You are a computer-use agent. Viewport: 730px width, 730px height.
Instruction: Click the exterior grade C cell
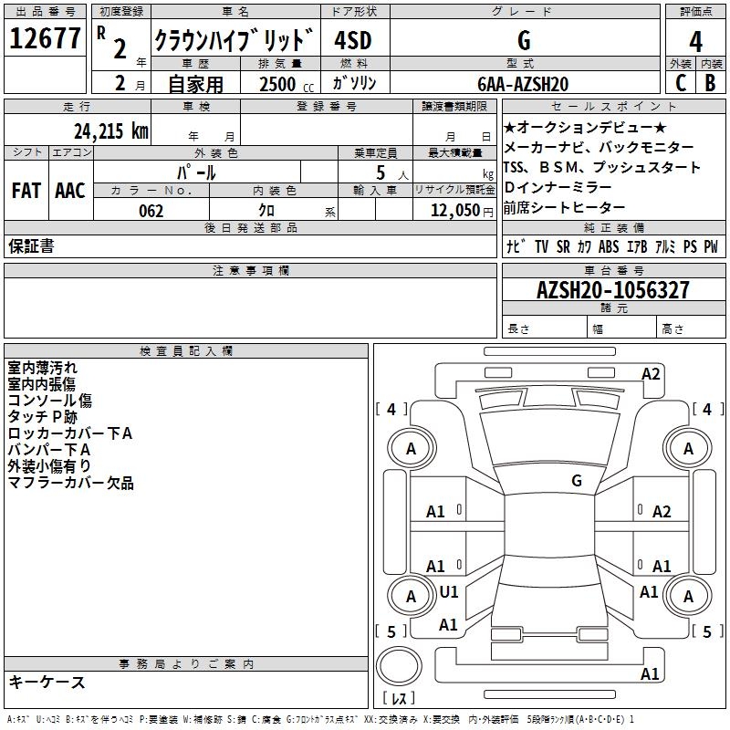click(681, 83)
